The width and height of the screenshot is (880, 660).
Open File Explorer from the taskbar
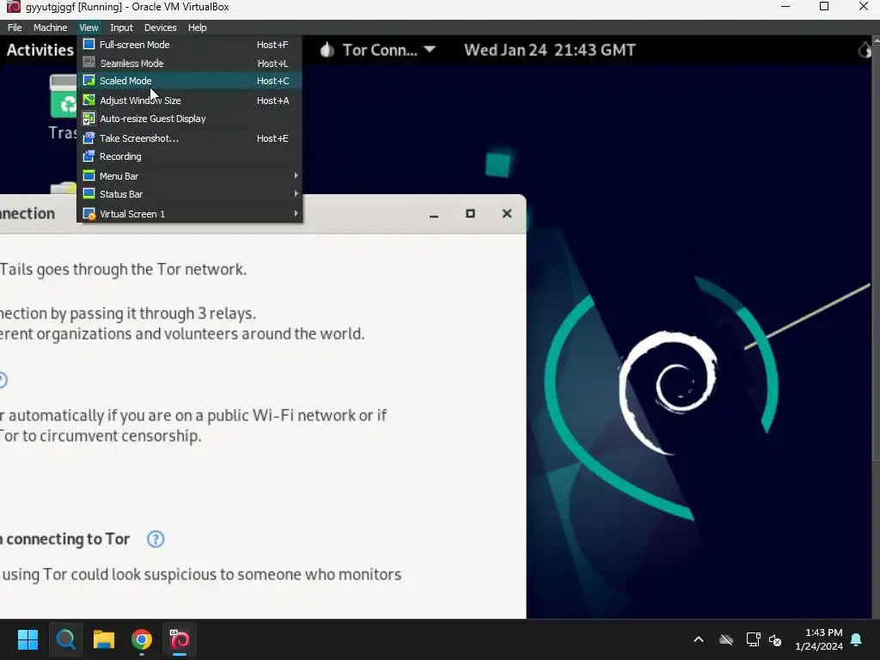(104, 639)
